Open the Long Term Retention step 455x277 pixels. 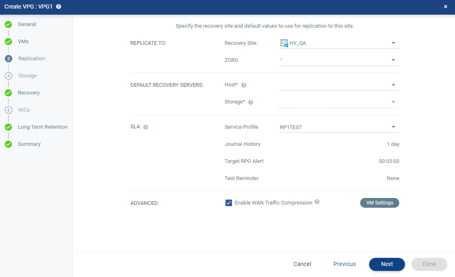(x=43, y=127)
